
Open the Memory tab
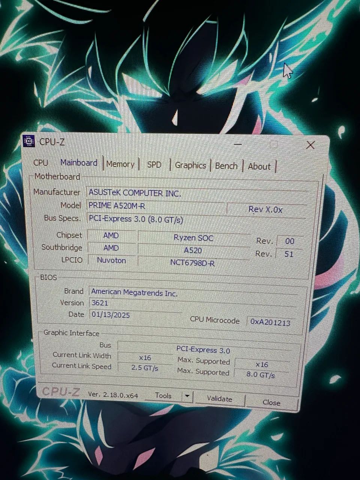[x=120, y=164]
